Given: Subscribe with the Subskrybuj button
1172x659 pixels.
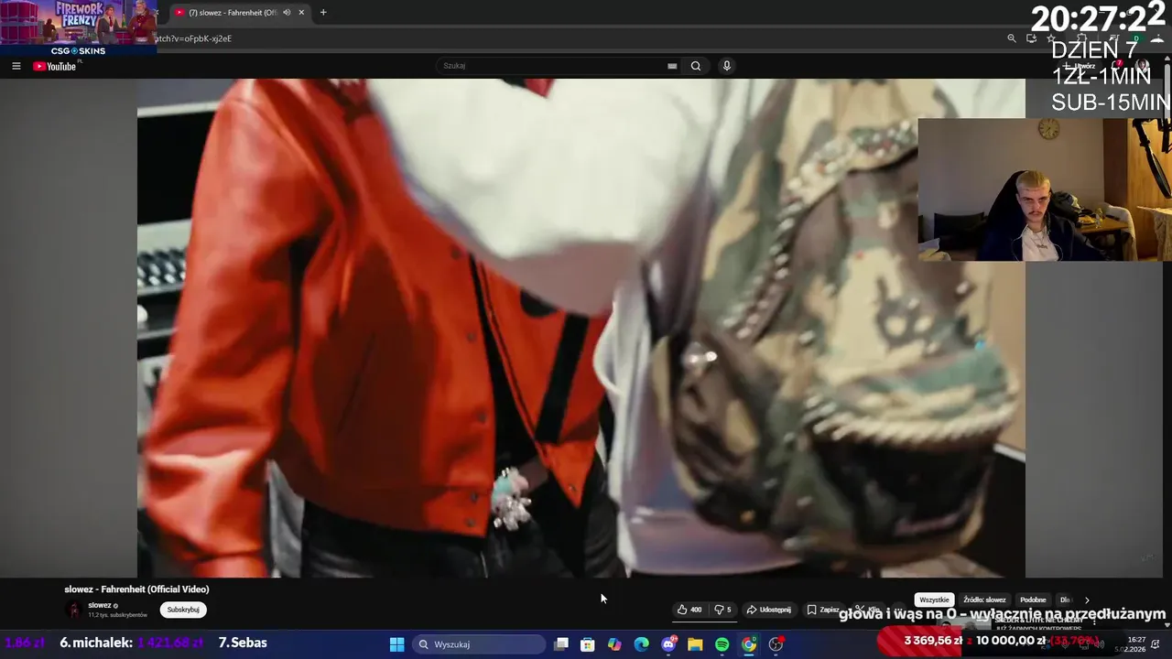Looking at the screenshot, I should pyautogui.click(x=183, y=610).
